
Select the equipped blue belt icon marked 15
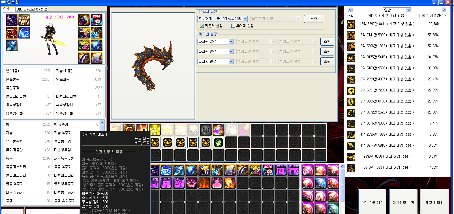24,33
